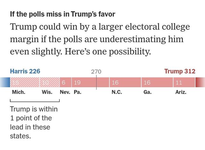This screenshot has width=205, height=150.
Task: Click the 270 threshold marker label
Action: point(96,72)
